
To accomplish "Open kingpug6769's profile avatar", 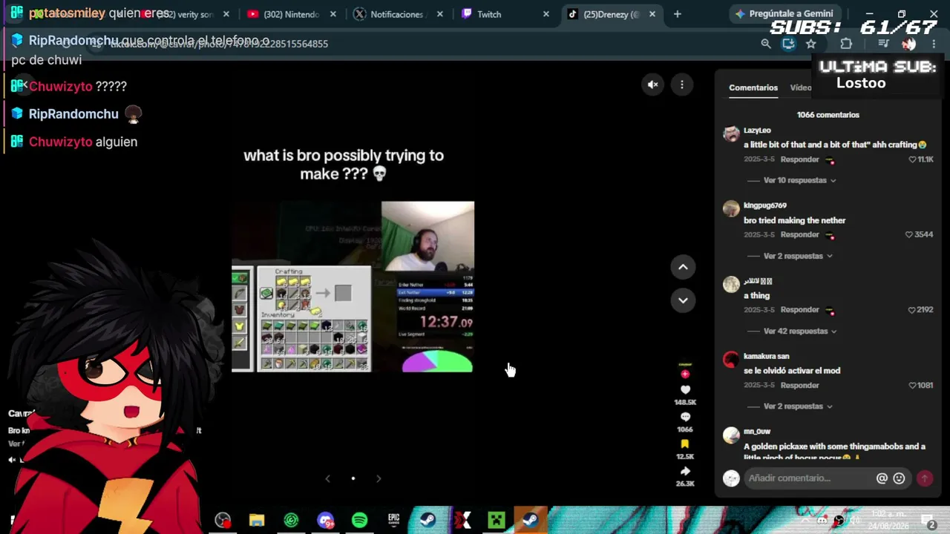I will click(732, 208).
